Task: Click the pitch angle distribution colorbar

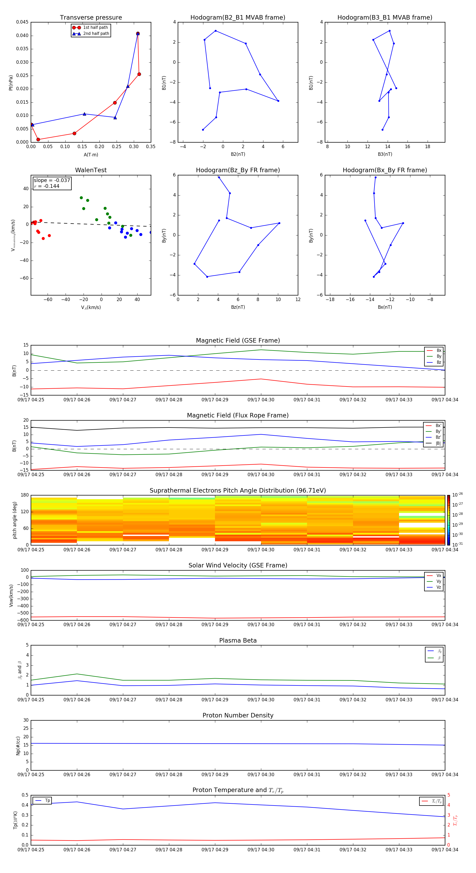Action: tap(448, 520)
